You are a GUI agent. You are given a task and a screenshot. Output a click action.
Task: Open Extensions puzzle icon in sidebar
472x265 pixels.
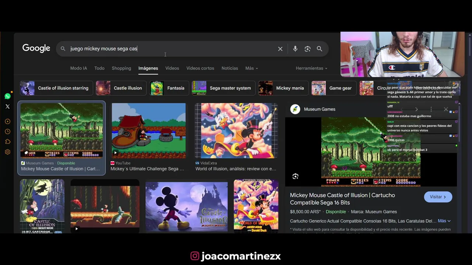coord(7,142)
